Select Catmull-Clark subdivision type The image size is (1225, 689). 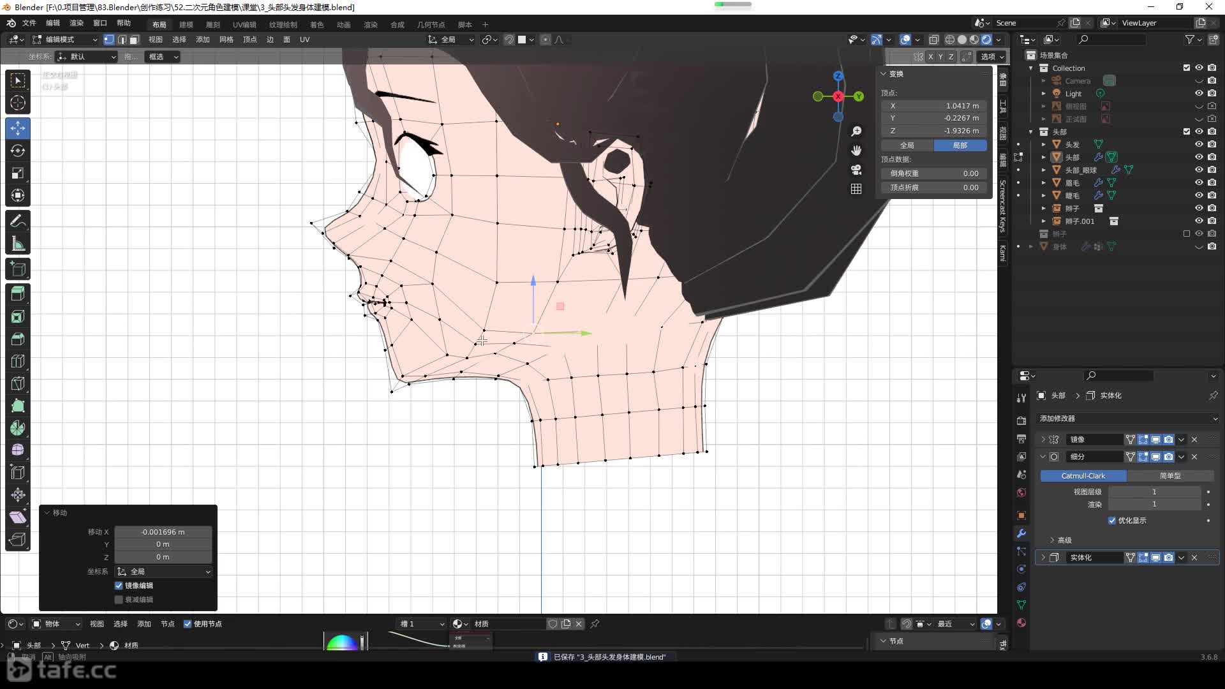[1083, 476]
